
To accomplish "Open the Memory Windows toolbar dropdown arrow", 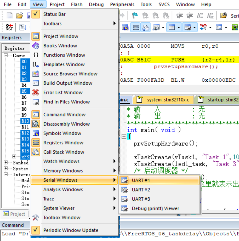I will tap(179, 28).
